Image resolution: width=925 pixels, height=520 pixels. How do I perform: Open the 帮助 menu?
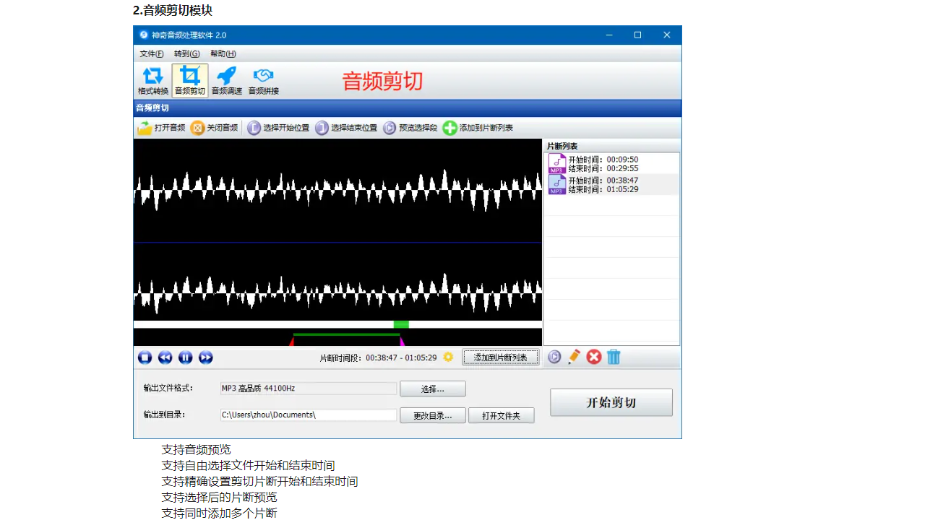click(222, 53)
